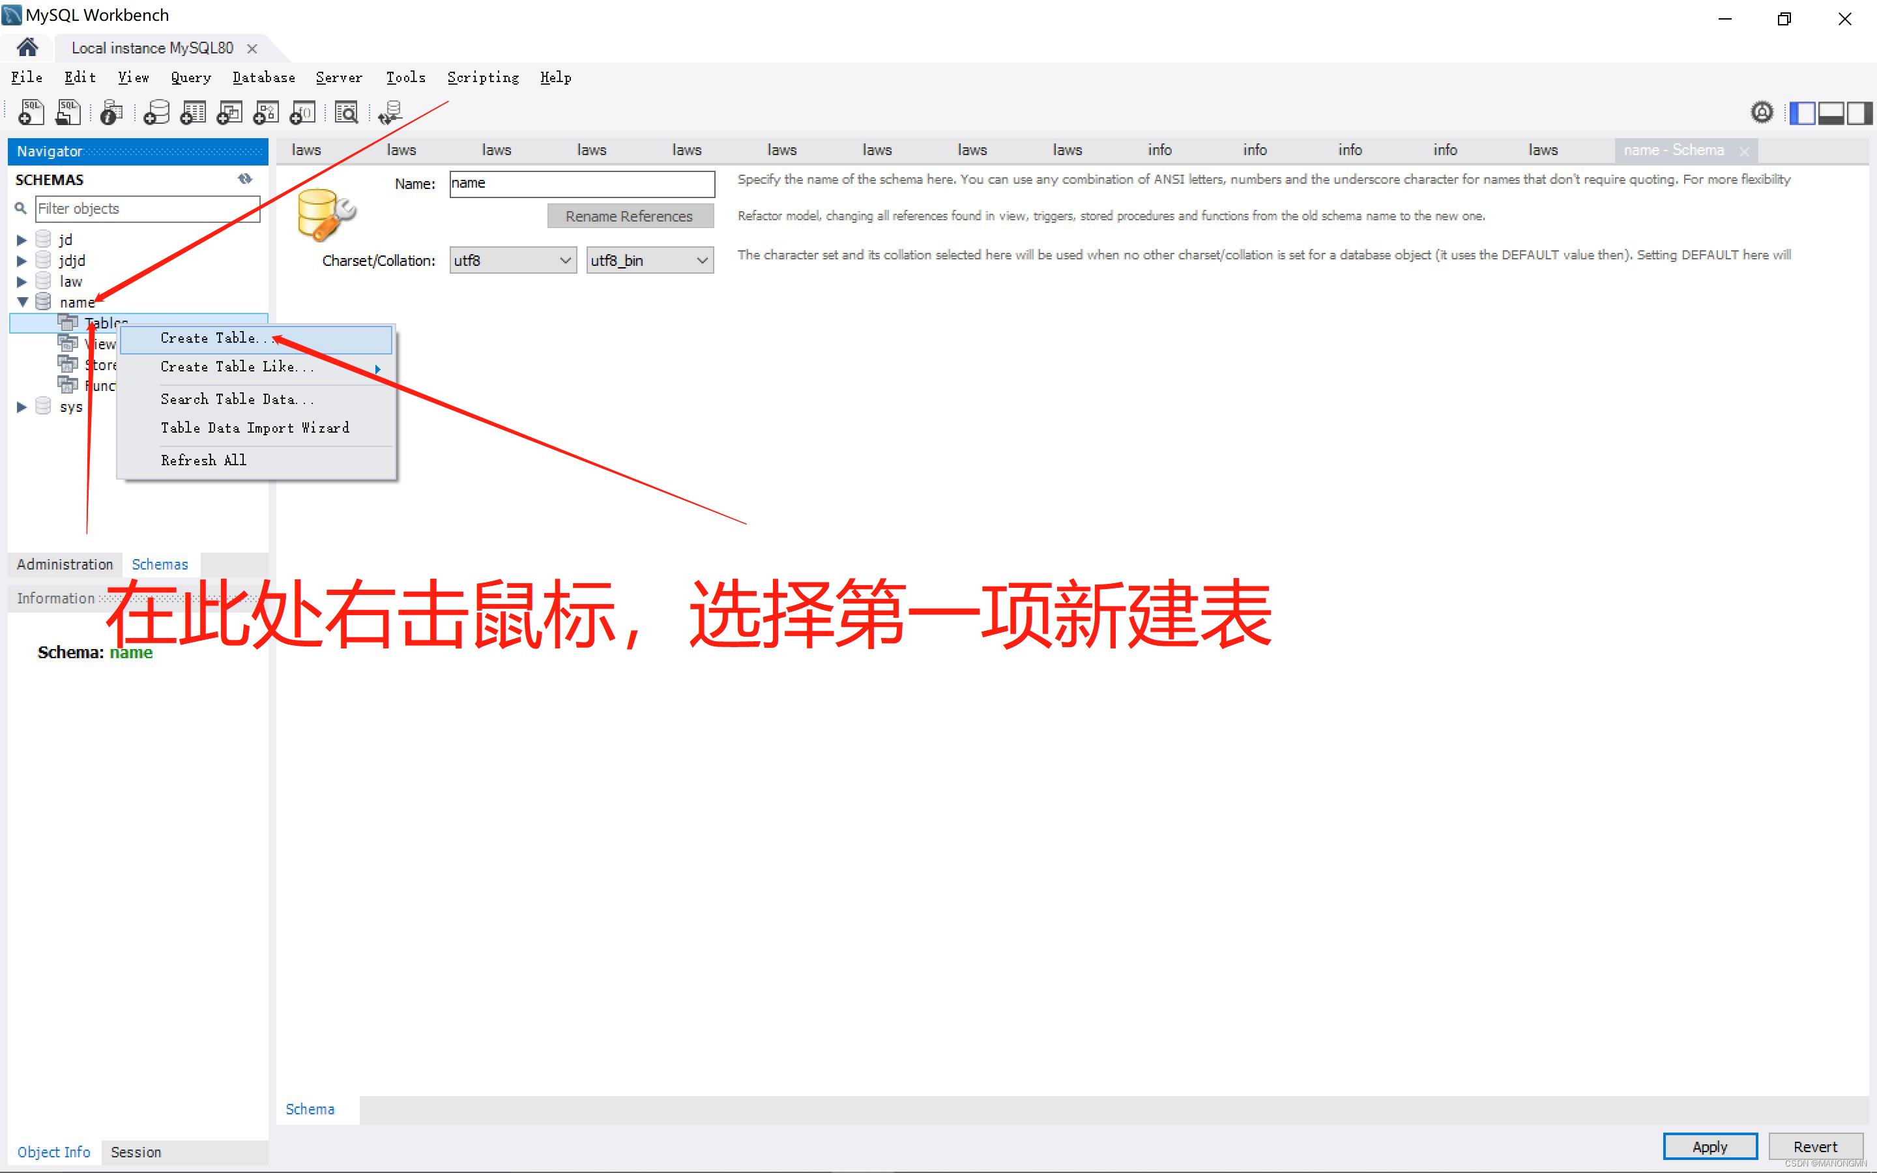
Task: Expand the jdjd schema node
Action: pos(22,261)
